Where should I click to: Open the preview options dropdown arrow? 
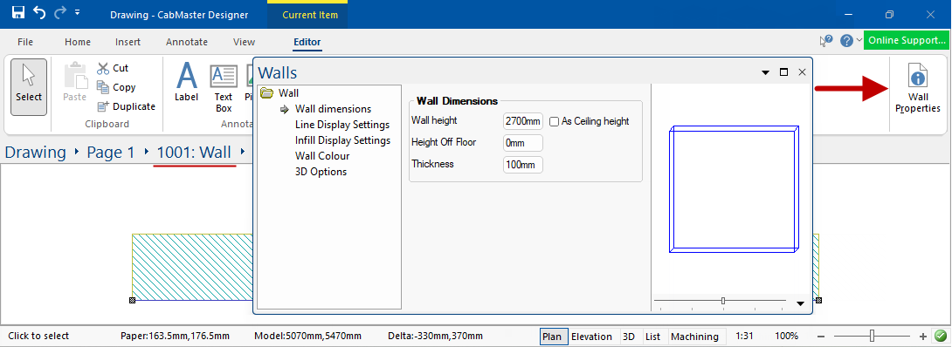[x=800, y=303]
